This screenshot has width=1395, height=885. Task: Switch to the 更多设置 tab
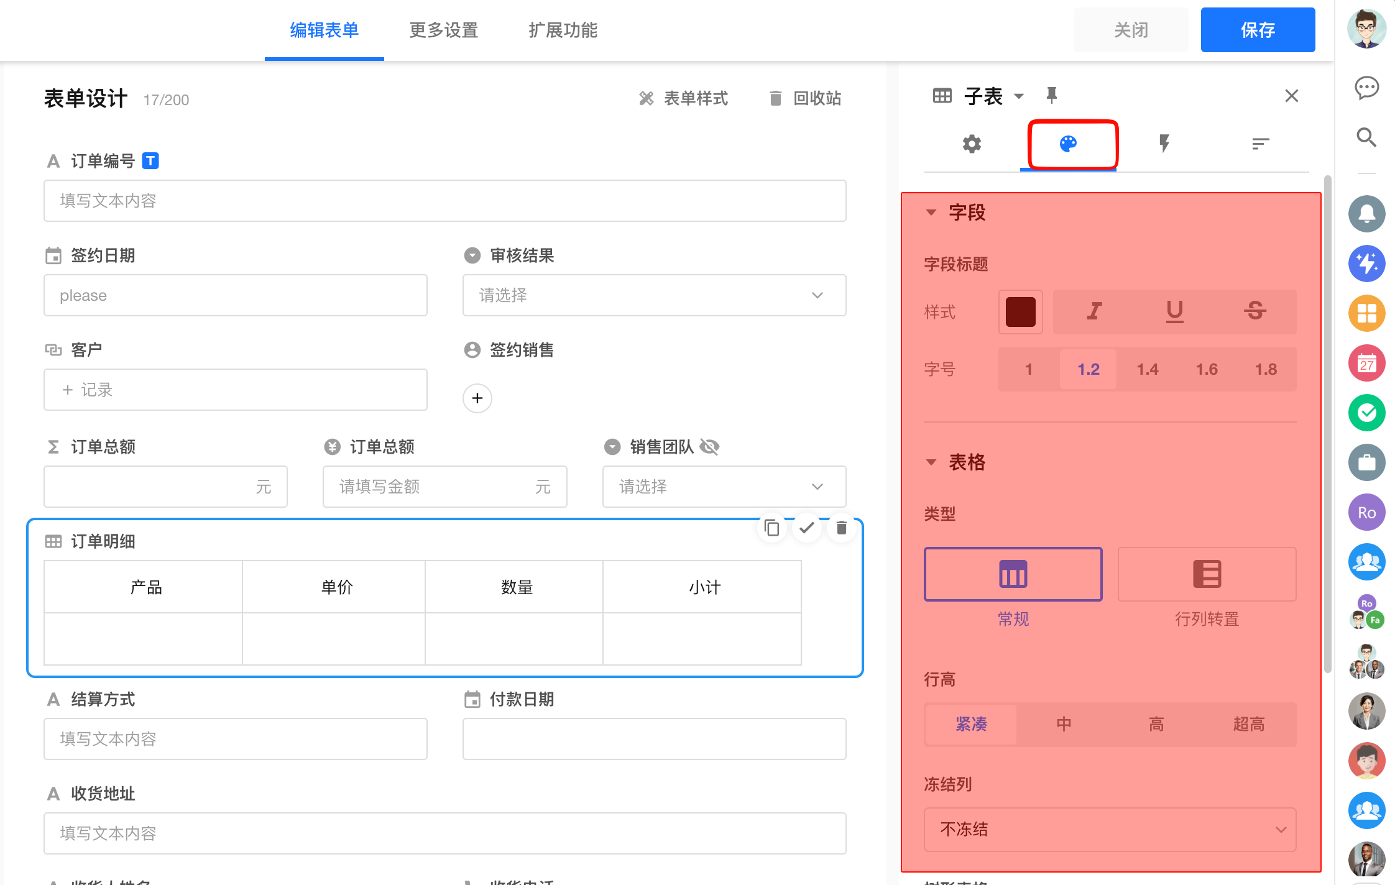tap(443, 30)
